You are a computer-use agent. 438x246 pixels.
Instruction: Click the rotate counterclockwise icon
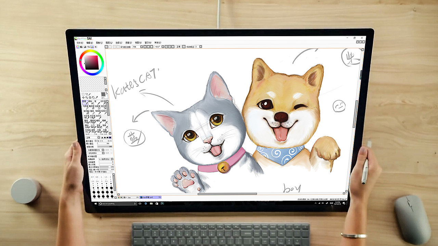[166, 47]
